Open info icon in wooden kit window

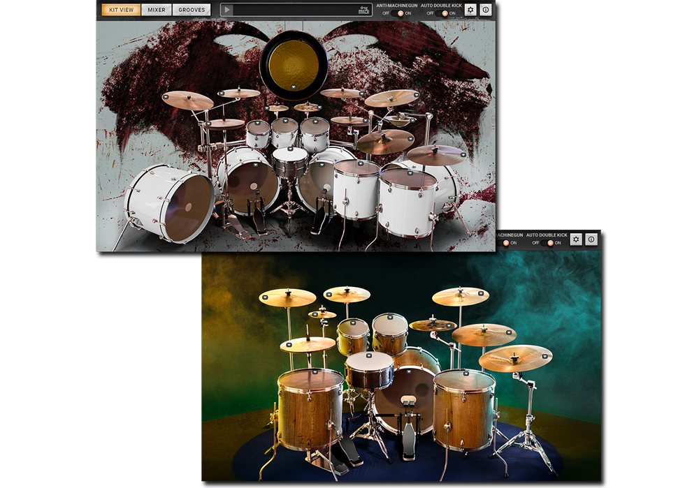591,239
